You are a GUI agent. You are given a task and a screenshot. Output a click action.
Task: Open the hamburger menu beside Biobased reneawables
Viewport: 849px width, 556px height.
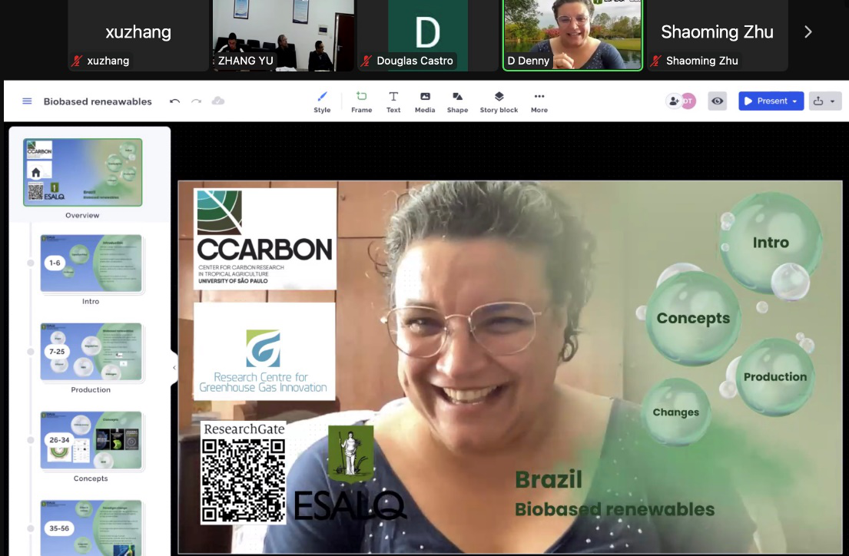[x=27, y=101]
